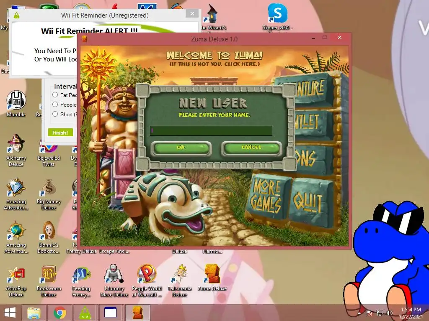The image size is (429, 321).
Task: Open the Skyper_v005 desktop icon
Action: tap(277, 17)
